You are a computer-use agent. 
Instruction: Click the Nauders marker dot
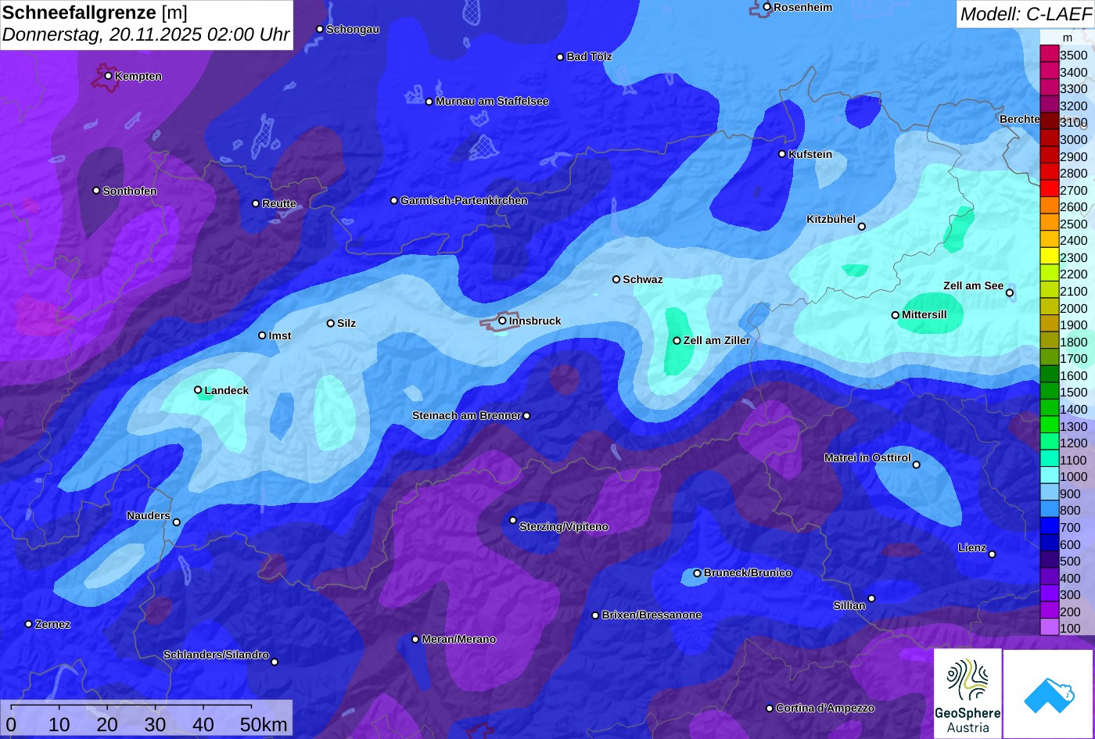point(176,522)
